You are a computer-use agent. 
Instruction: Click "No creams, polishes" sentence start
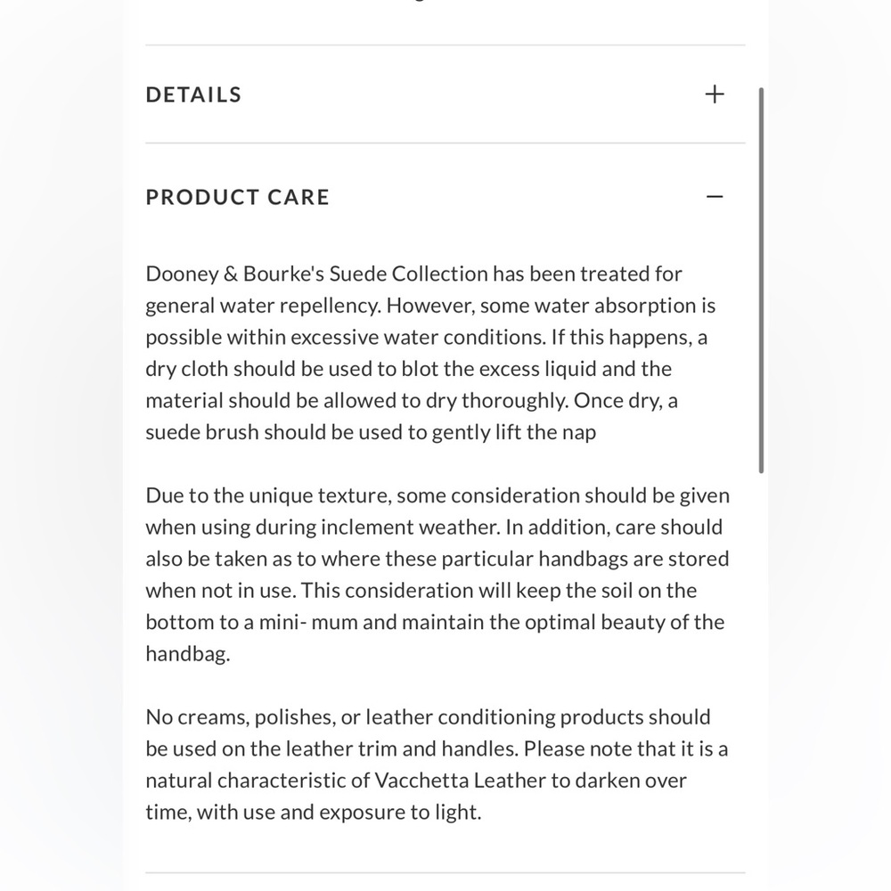coord(230,717)
